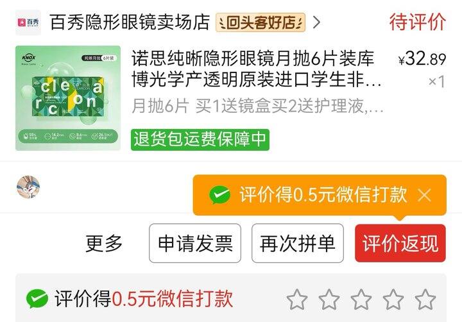Select the fourth rating star

pyautogui.click(x=393, y=300)
